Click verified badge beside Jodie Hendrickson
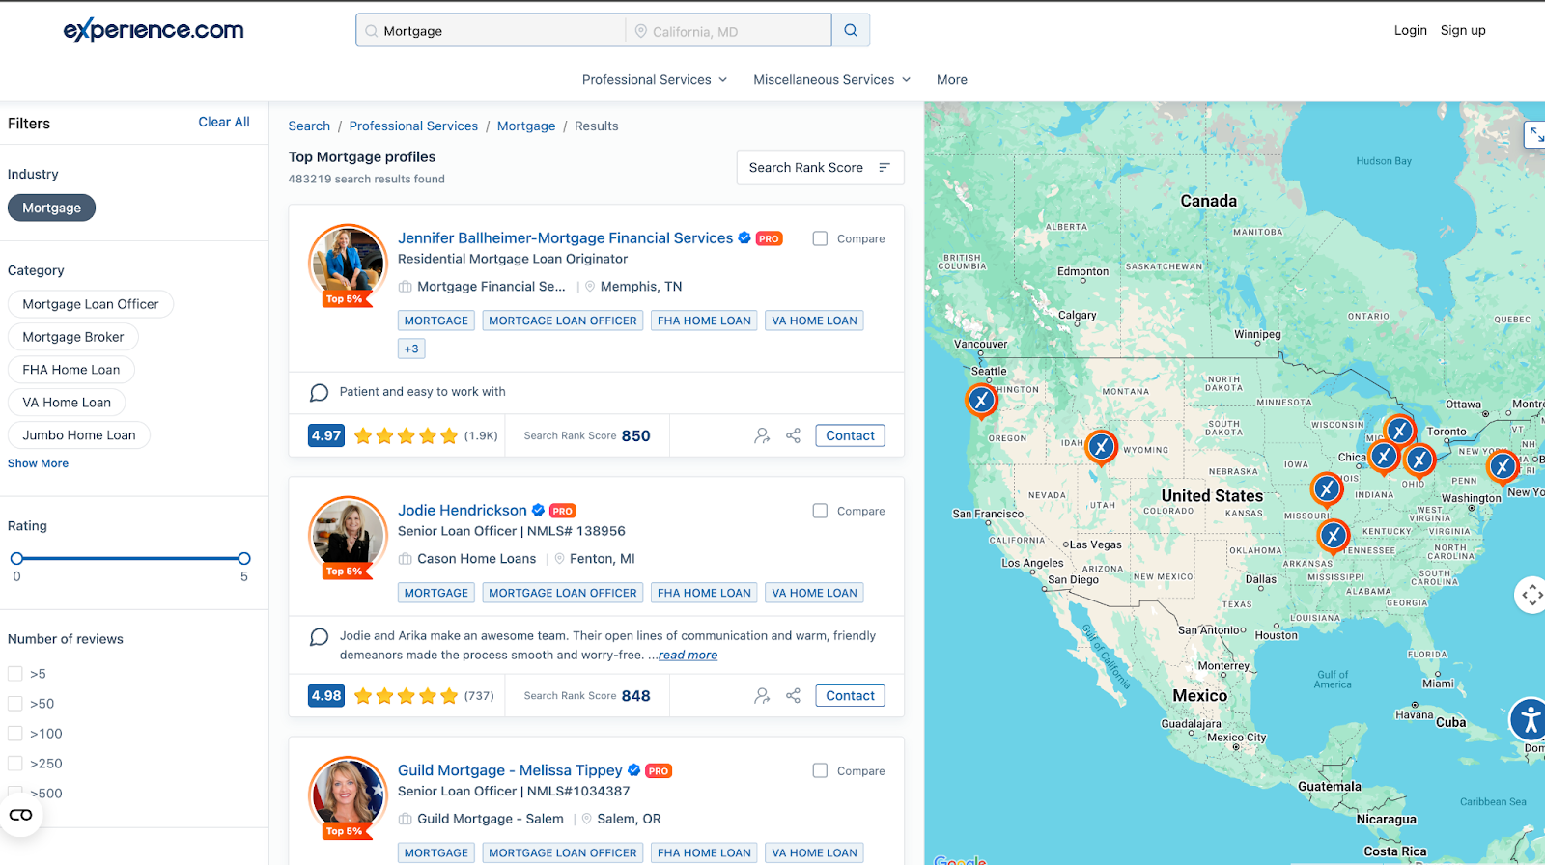 click(538, 510)
